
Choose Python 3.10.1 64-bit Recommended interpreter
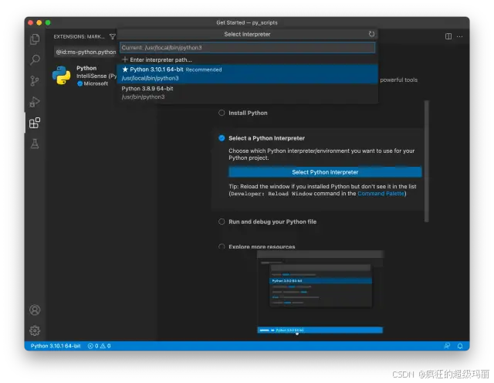(247, 74)
